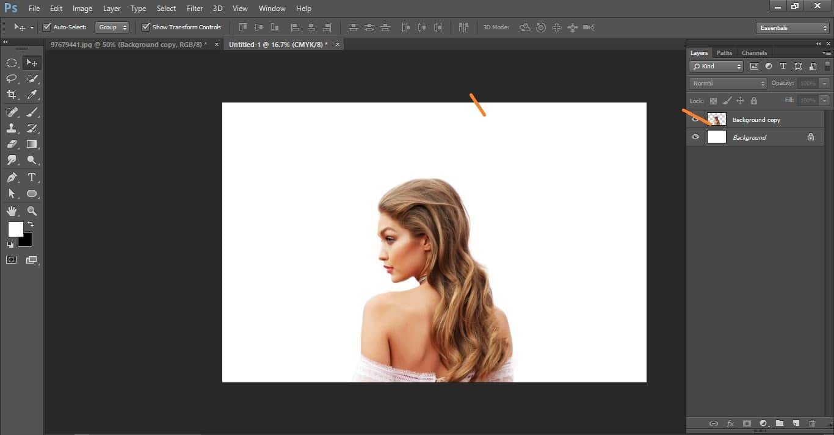
Task: Hide the Background layer
Action: [695, 137]
